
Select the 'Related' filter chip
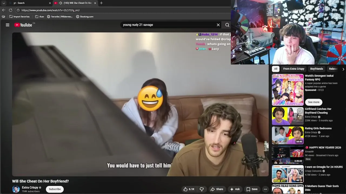click(333, 69)
